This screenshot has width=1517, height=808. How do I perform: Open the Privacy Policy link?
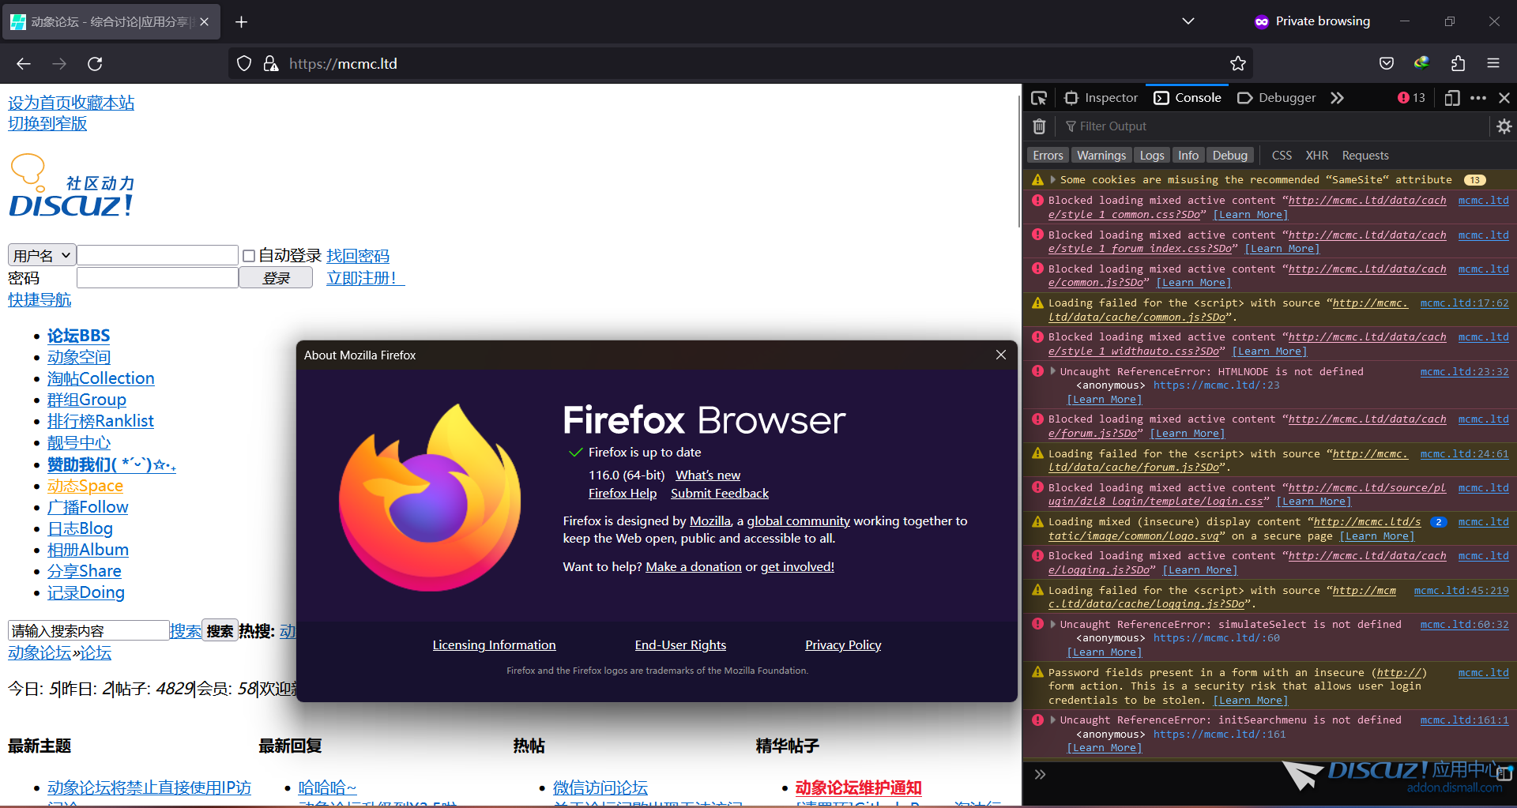[843, 645]
